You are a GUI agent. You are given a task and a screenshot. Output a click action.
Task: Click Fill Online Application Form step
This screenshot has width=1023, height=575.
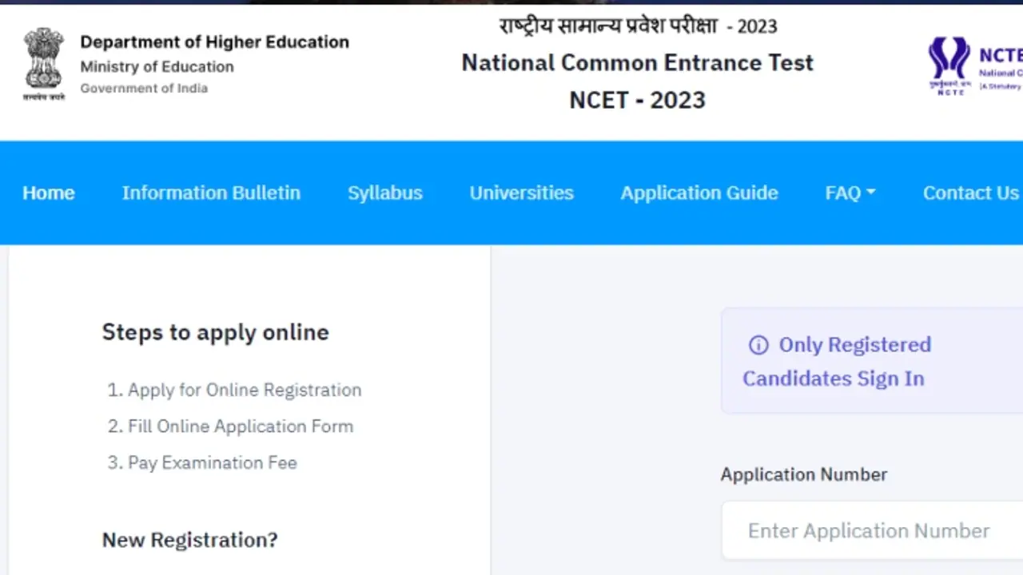point(230,426)
